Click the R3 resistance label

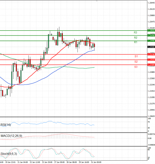tap(135, 32)
